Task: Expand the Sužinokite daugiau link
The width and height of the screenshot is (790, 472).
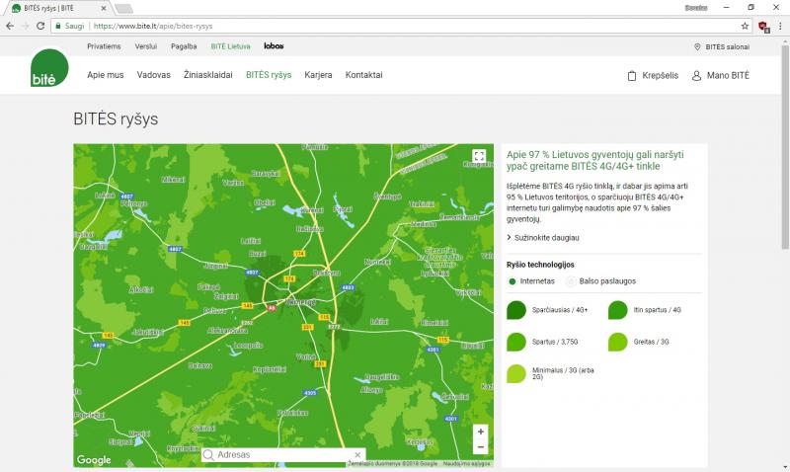Action: (543, 237)
